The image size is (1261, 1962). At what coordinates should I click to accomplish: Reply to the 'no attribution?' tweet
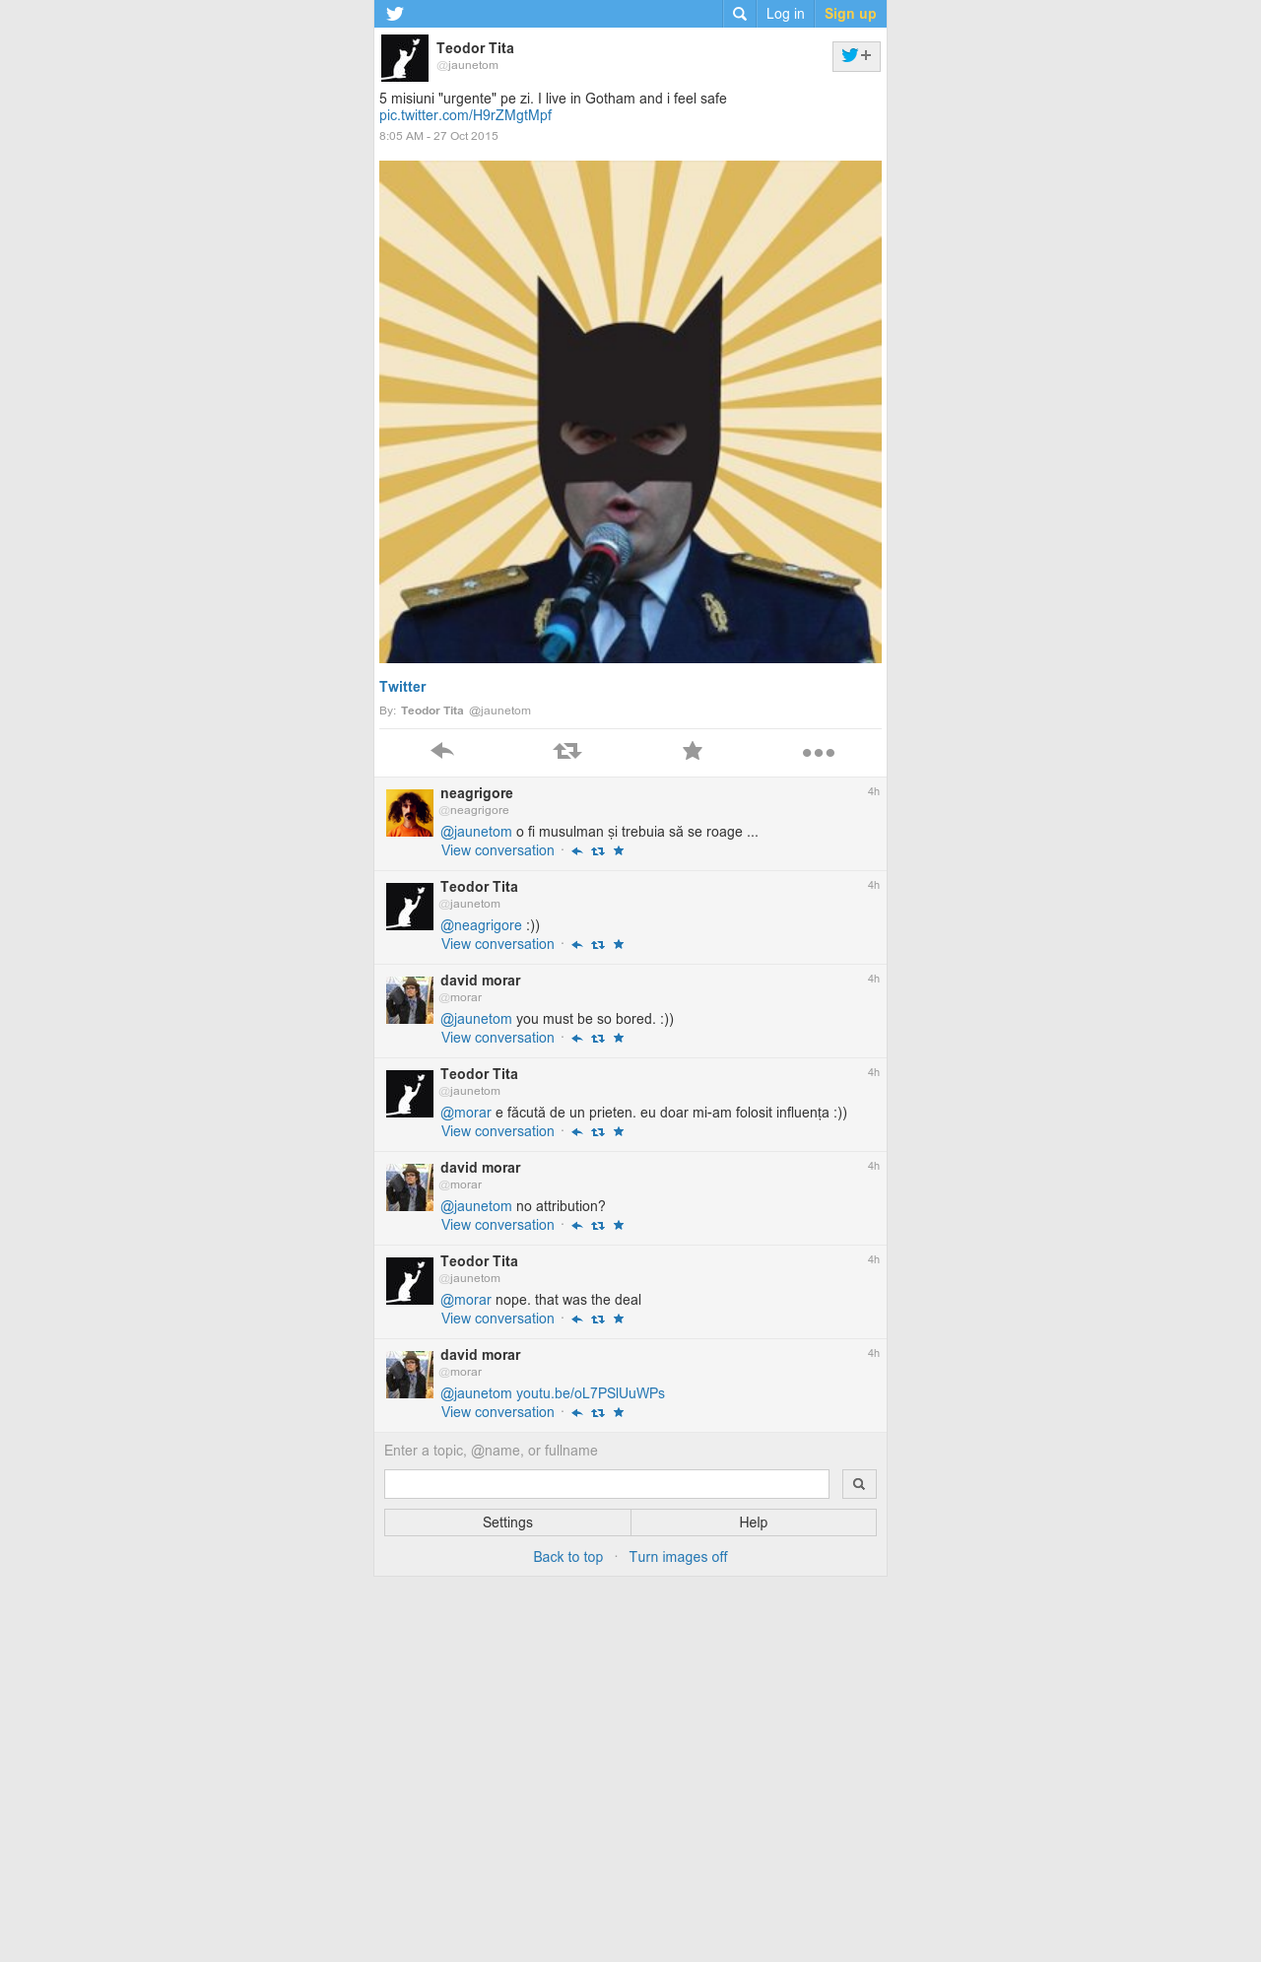(x=577, y=1226)
